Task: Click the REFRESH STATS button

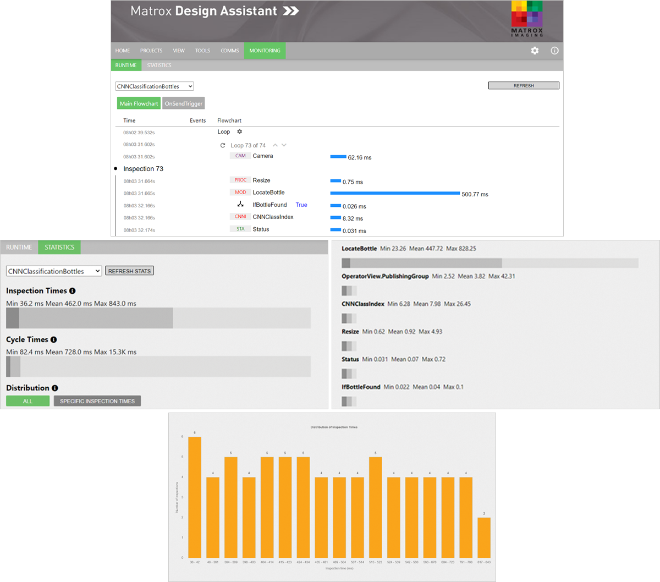Action: point(129,271)
